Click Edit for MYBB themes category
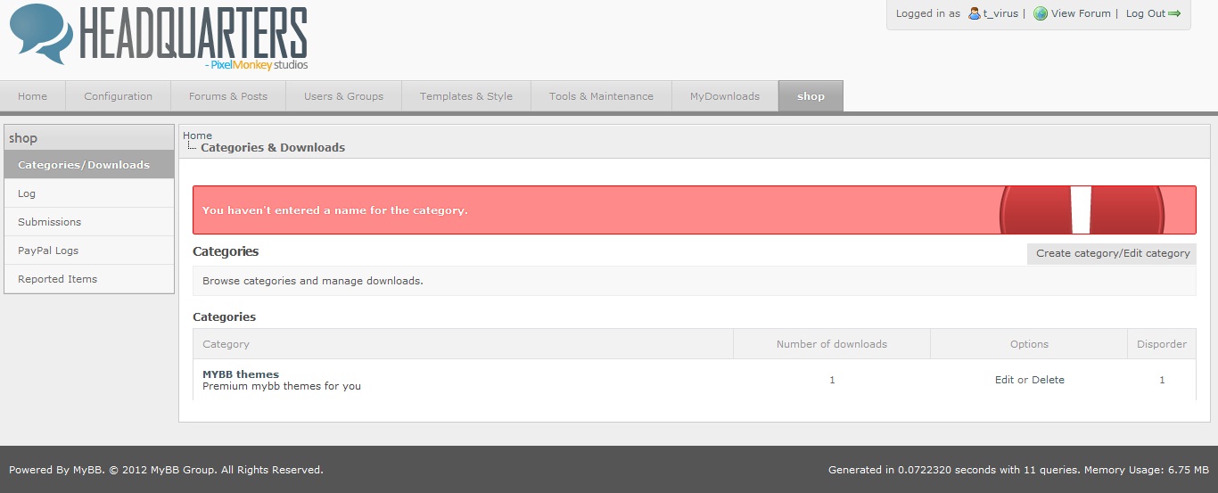This screenshot has height=493, width=1218. point(1004,380)
